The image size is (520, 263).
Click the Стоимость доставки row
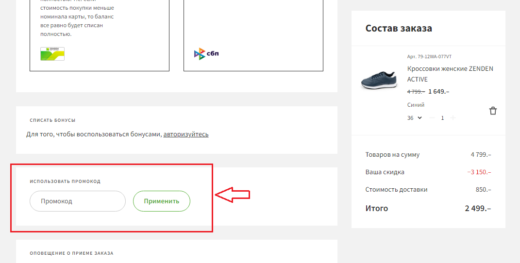[x=428, y=190]
